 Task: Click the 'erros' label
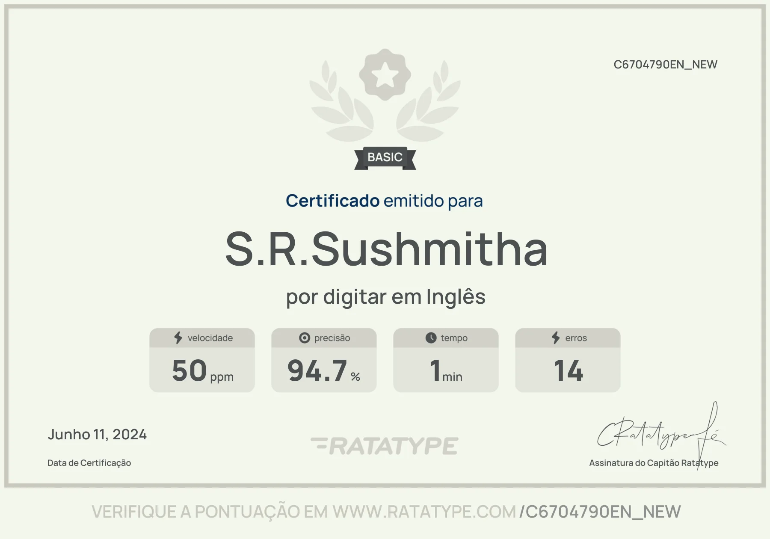click(x=576, y=338)
